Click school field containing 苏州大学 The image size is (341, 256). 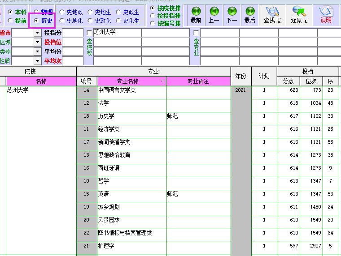(x=118, y=33)
